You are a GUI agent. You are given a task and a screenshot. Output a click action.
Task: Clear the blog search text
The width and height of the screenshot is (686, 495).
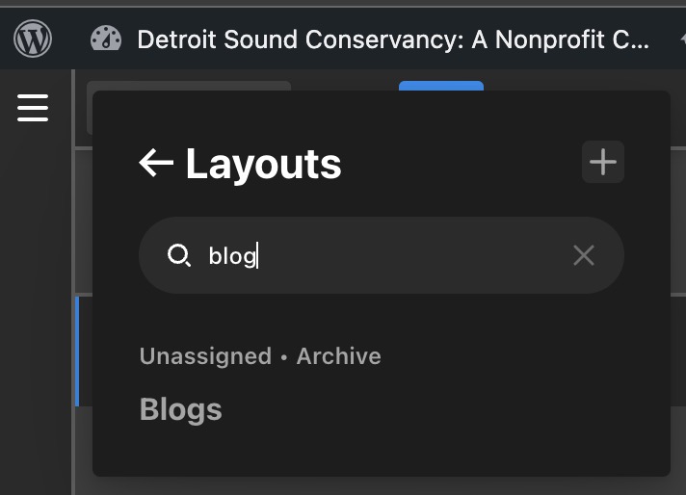[x=584, y=255]
